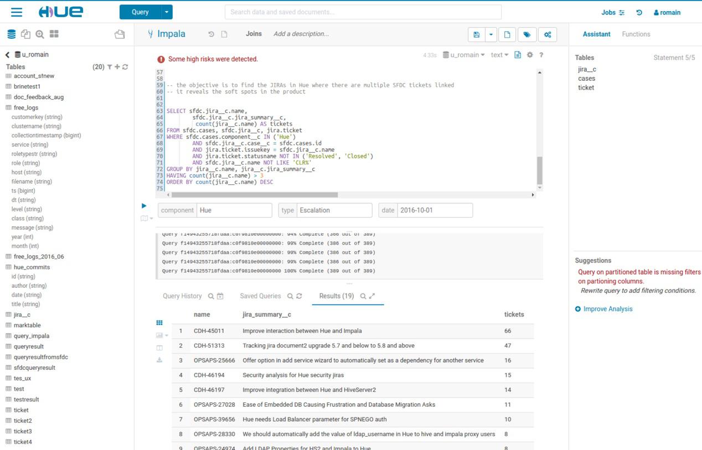Open editor session history icon beside Impala
The width and height of the screenshot is (702, 450).
coord(211,34)
